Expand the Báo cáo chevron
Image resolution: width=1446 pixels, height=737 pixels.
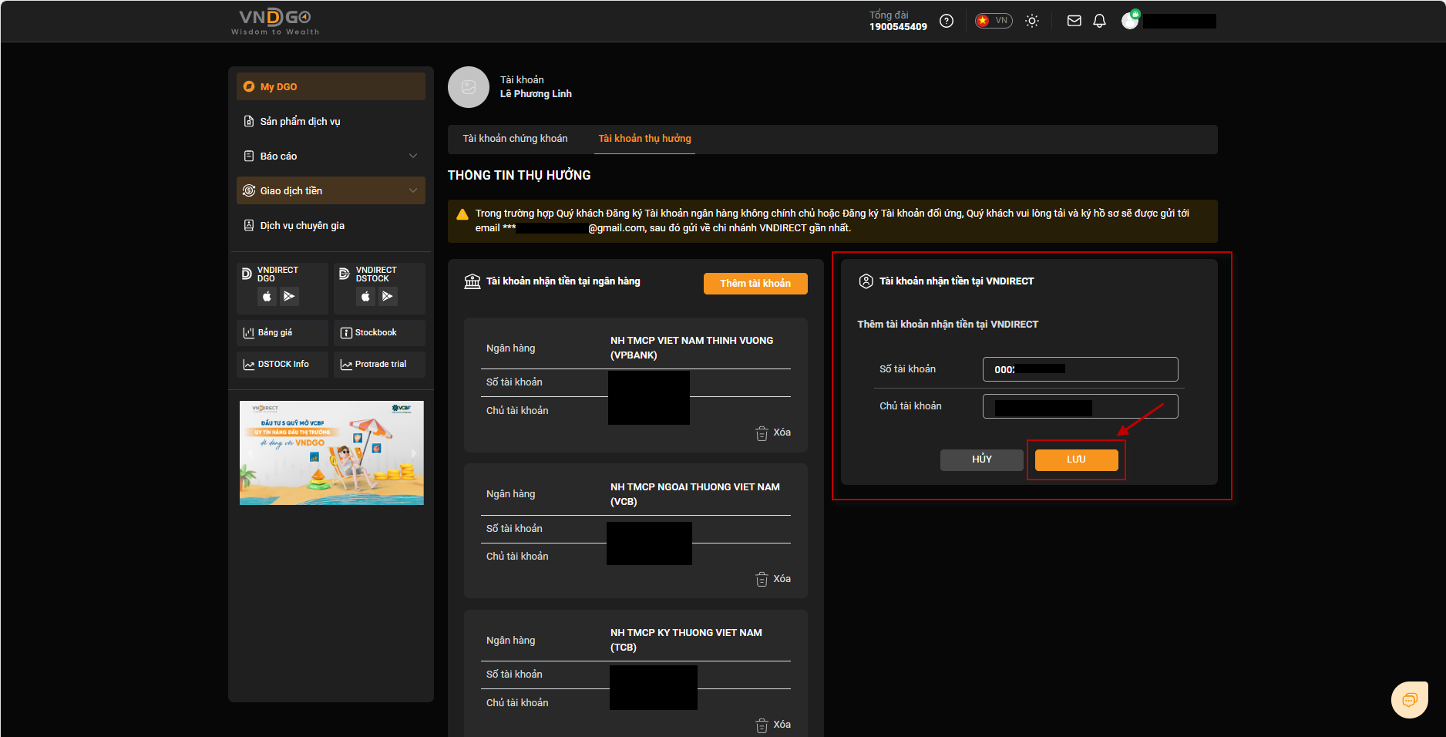(x=413, y=156)
